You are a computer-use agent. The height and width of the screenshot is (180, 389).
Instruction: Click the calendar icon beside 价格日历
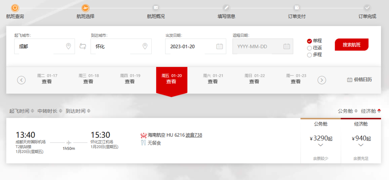tap(349, 80)
